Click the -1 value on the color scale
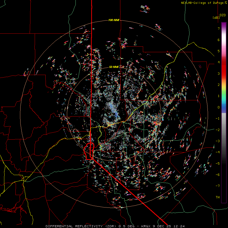 [218, 119]
